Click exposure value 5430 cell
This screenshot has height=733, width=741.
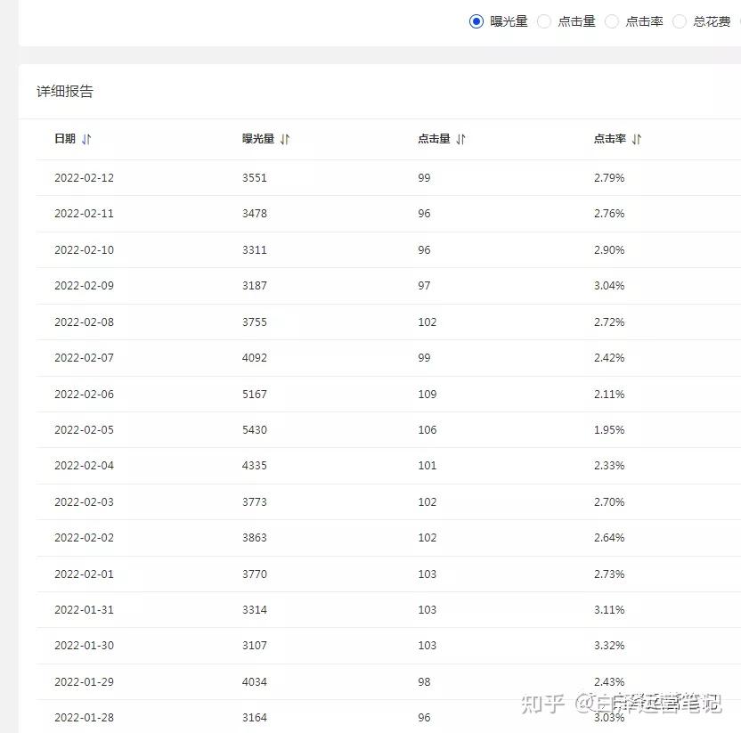(x=255, y=430)
